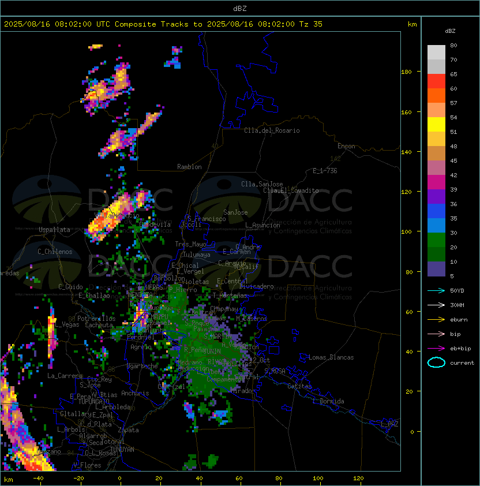Click the cyan 'current' ellipse legend symbol

click(436, 362)
